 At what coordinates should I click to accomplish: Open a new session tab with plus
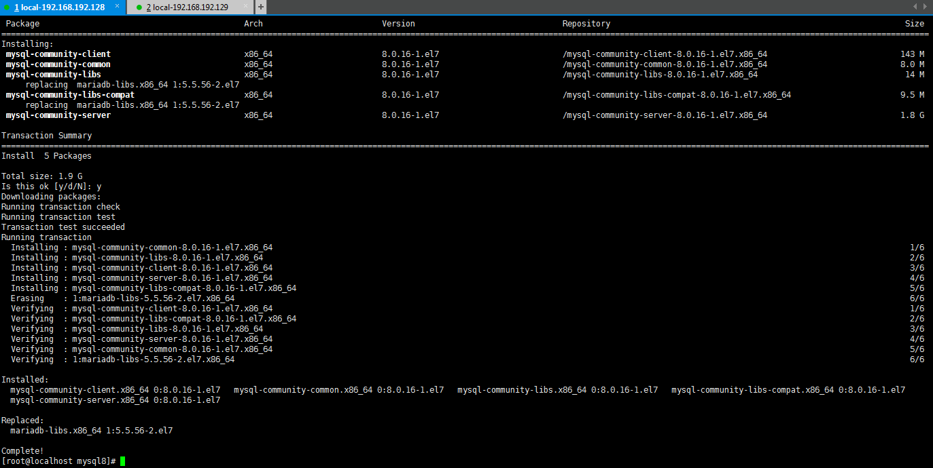click(261, 7)
